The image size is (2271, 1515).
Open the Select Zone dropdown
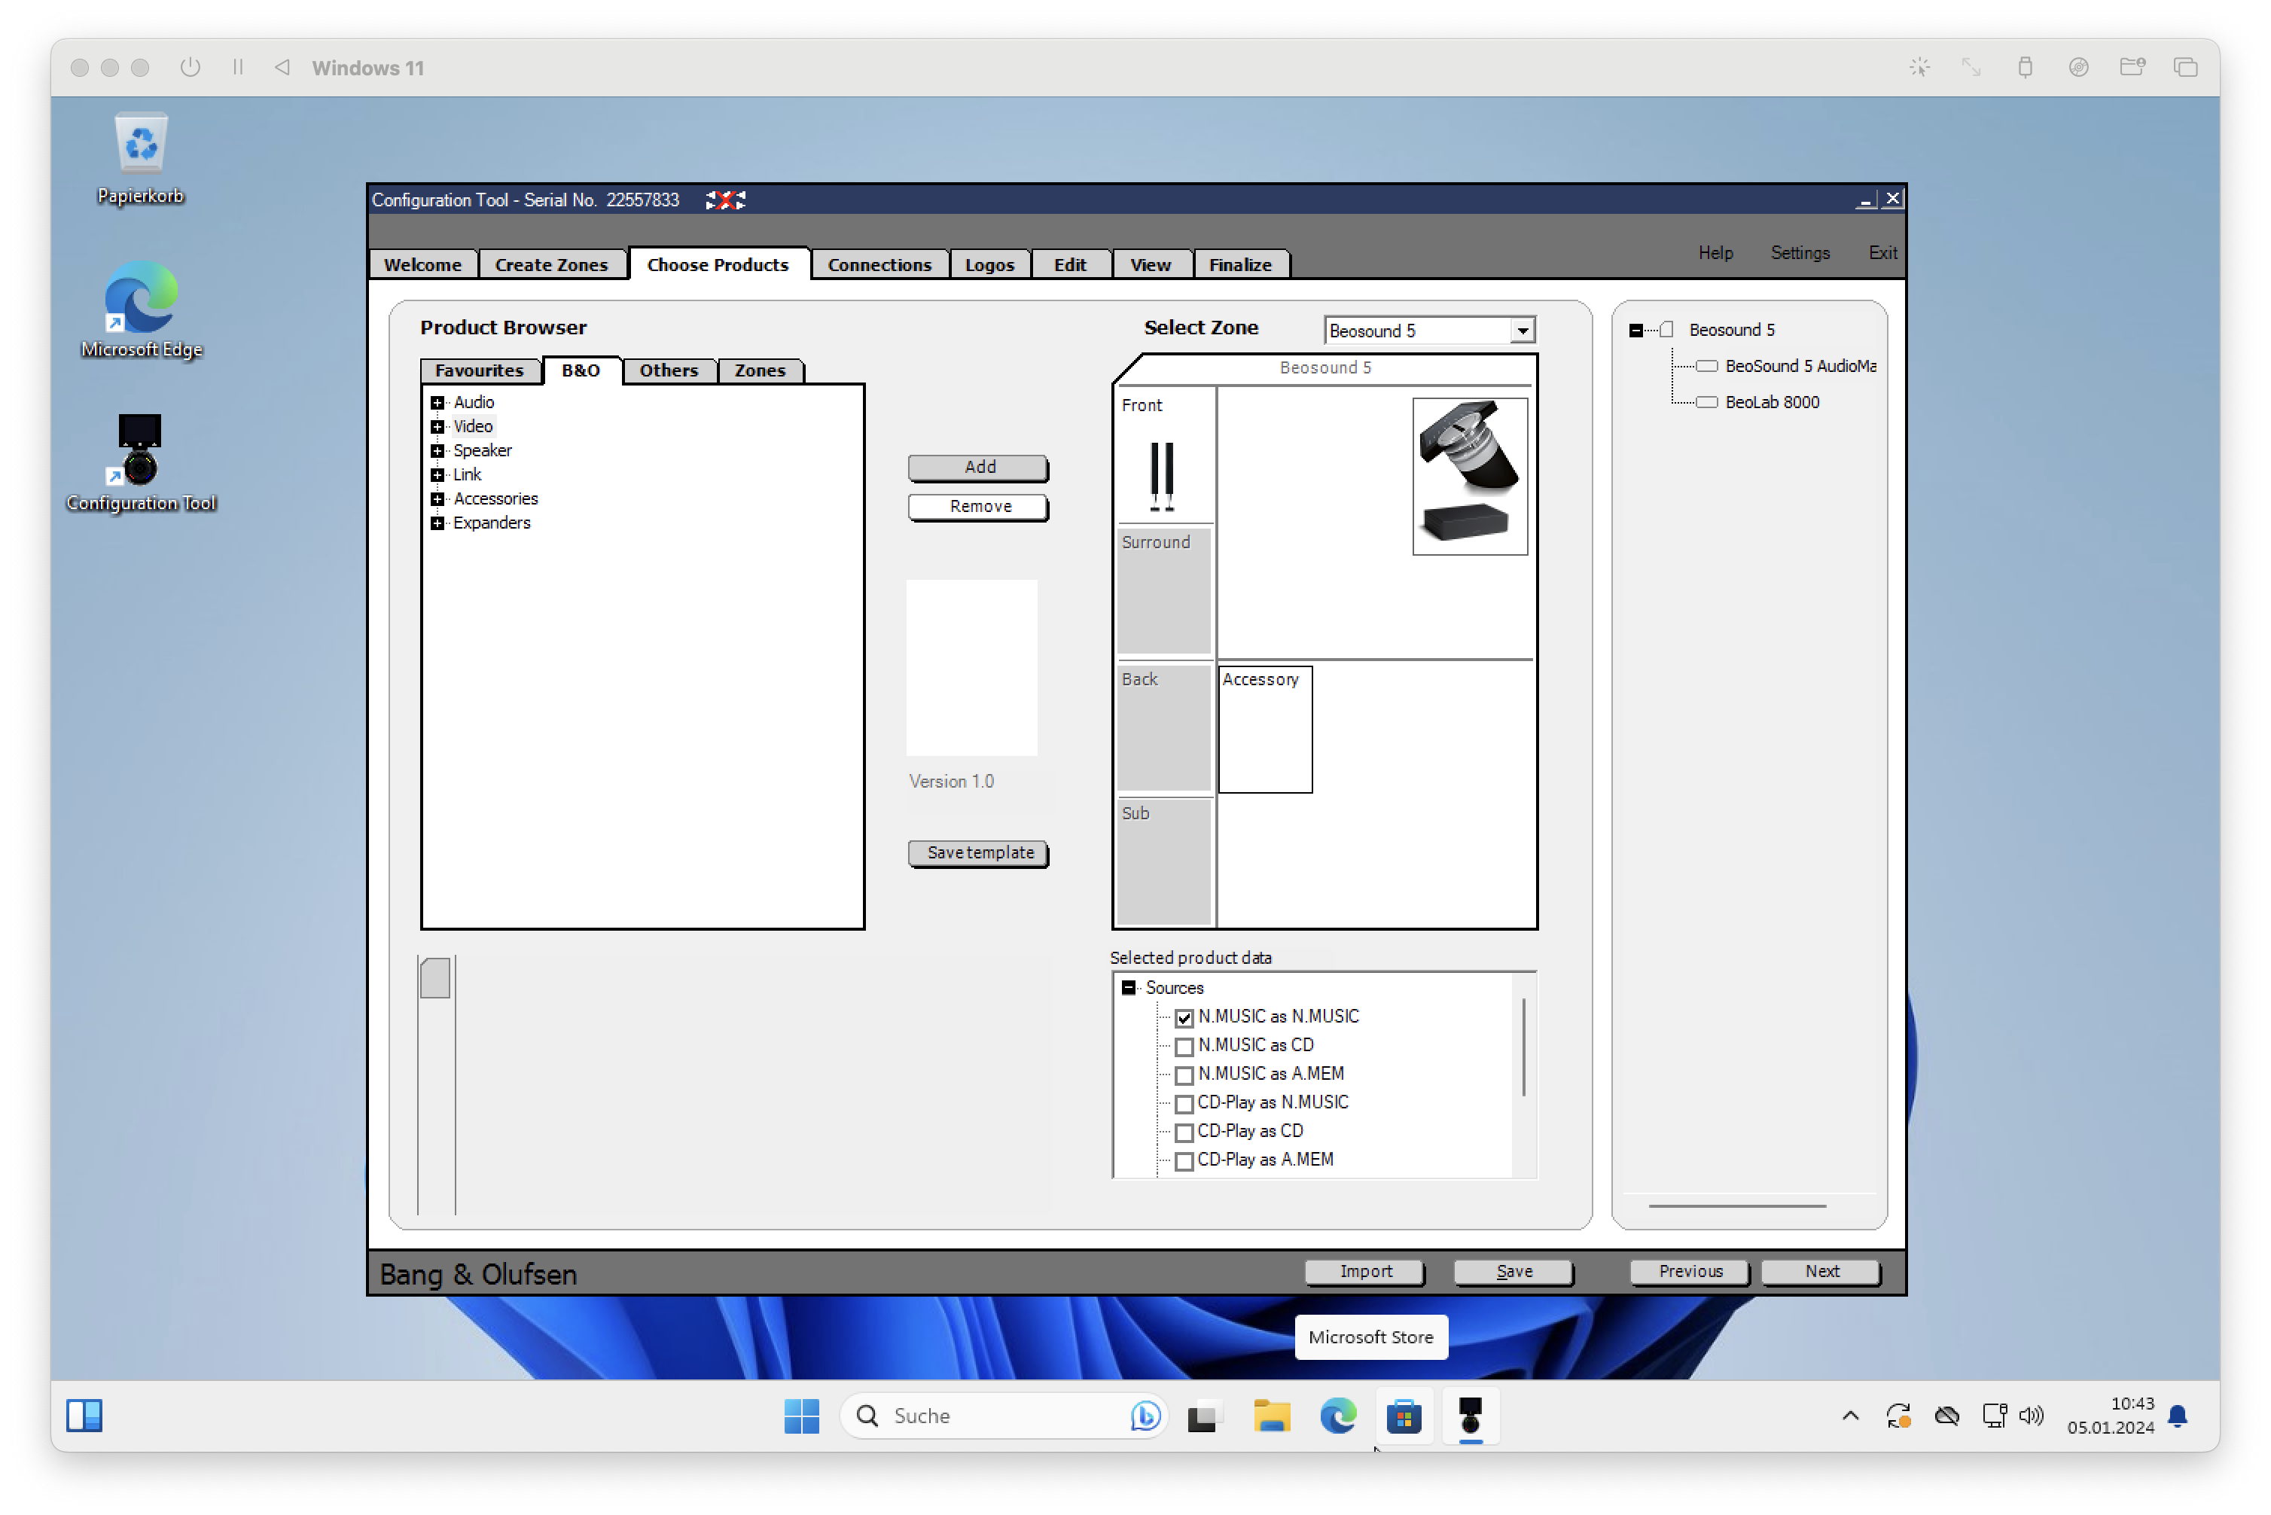tap(1523, 331)
